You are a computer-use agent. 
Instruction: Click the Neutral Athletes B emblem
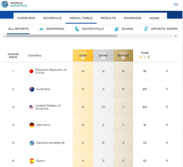click(32, 143)
